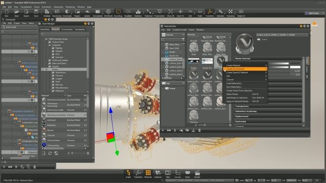Open Clips from the bottom quick bar
The image size is (326, 183).
click(x=168, y=174)
